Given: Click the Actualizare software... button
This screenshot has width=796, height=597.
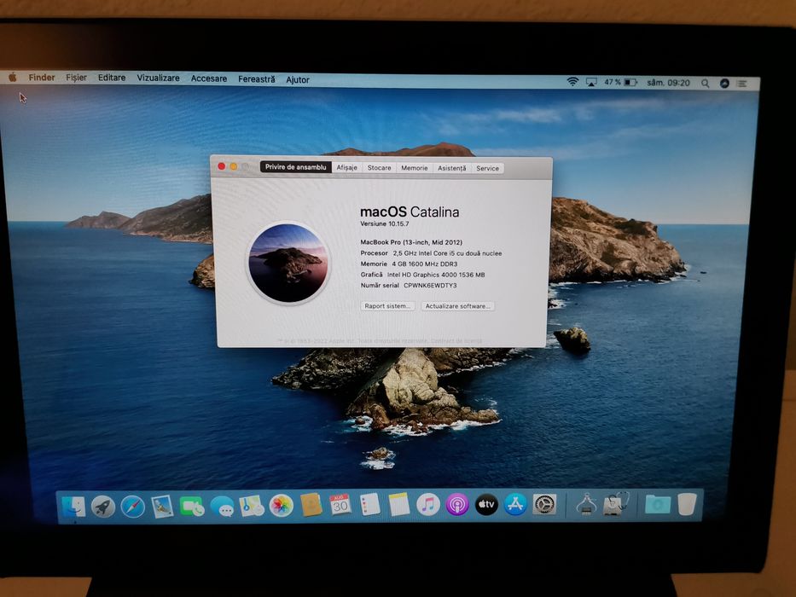Looking at the screenshot, I should click(x=458, y=306).
